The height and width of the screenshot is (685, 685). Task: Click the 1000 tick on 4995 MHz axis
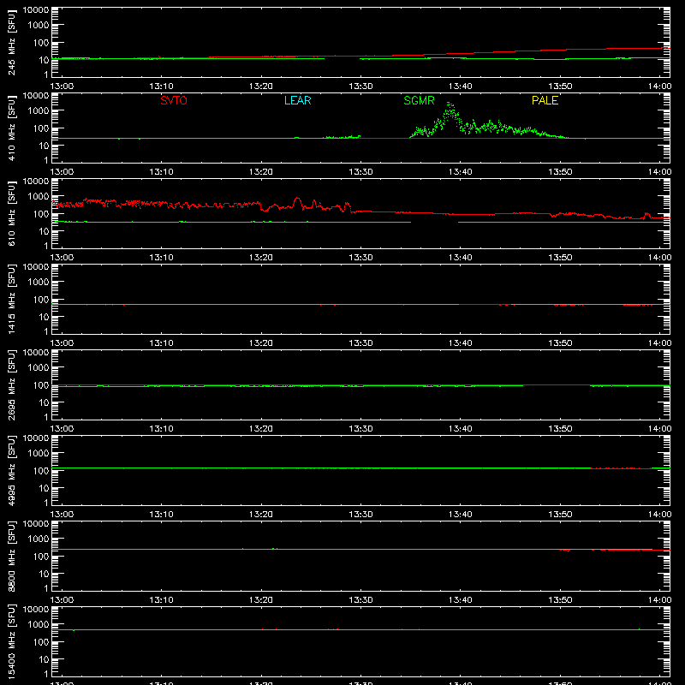(39, 454)
